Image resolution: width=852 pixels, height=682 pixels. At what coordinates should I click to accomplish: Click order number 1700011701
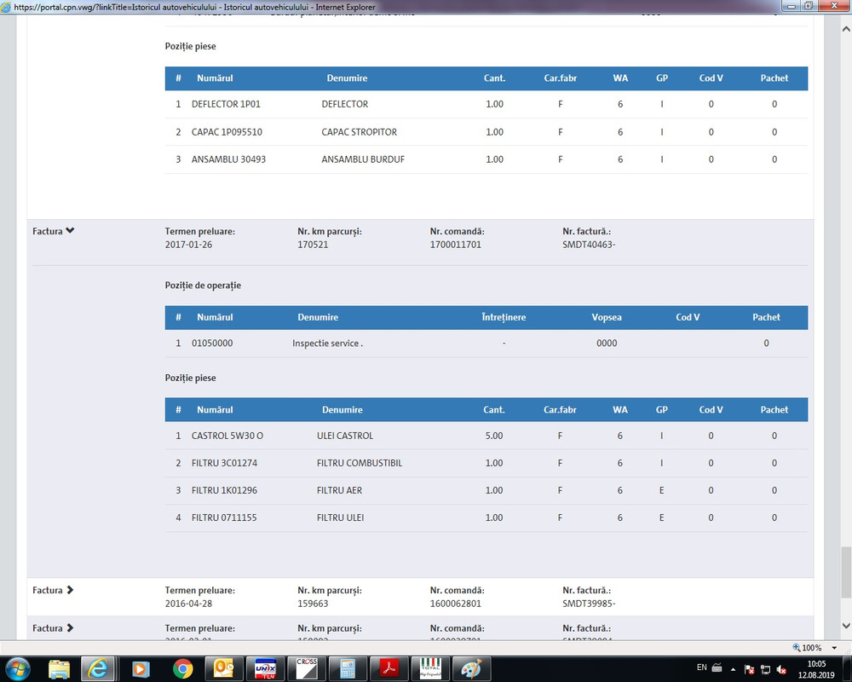pyautogui.click(x=455, y=245)
